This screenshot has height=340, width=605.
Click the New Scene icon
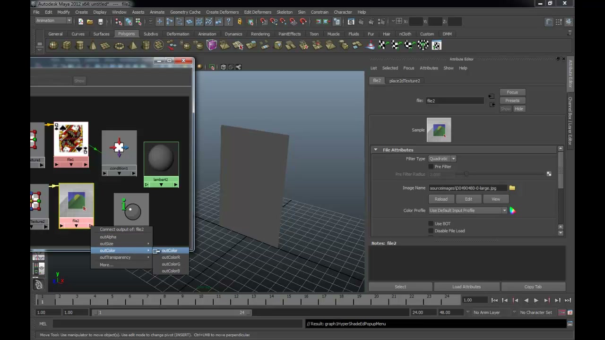click(x=81, y=21)
